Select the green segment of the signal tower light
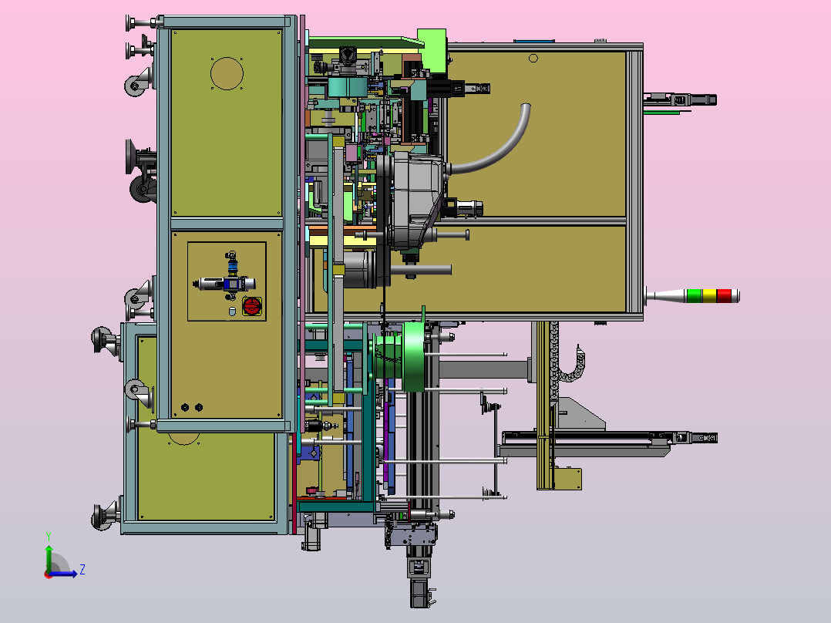This screenshot has width=831, height=623. click(x=694, y=295)
